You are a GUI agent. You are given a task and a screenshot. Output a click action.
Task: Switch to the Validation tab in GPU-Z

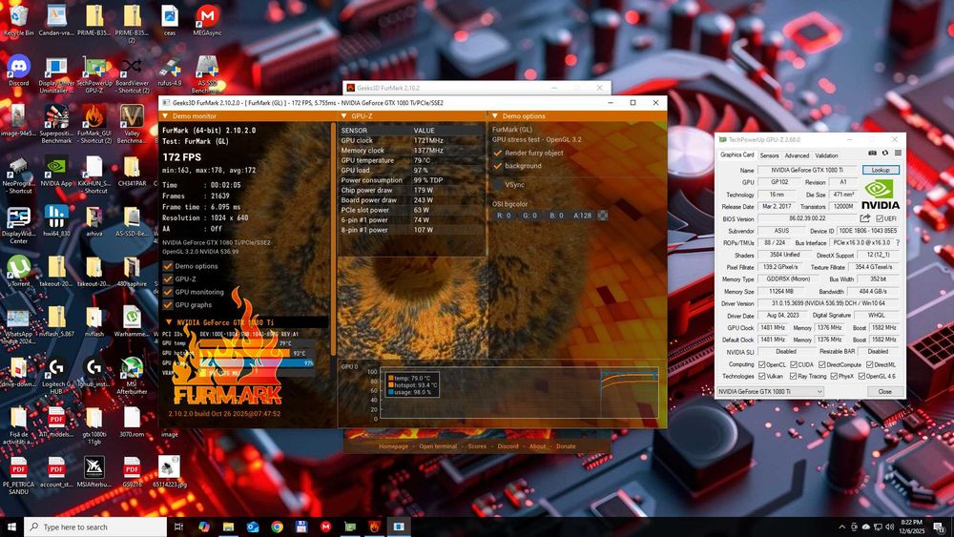coord(826,155)
